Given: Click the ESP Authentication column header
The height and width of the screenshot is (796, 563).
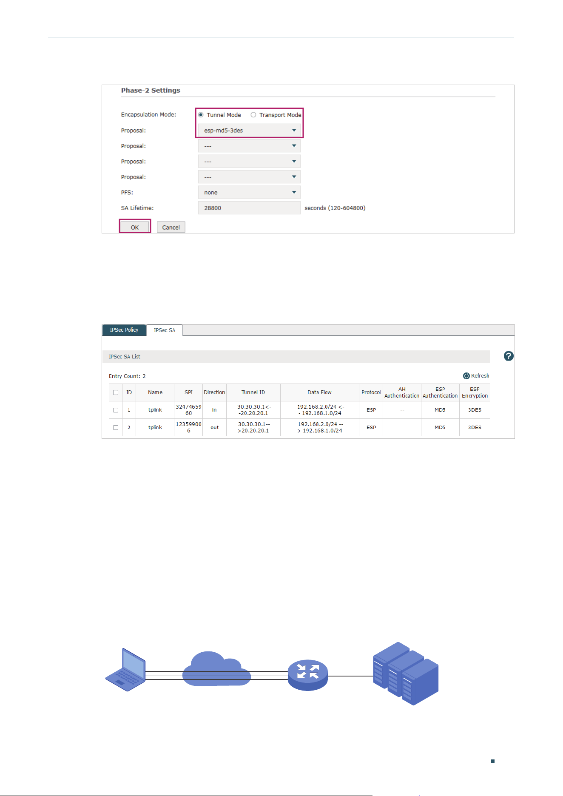Looking at the screenshot, I should click(440, 392).
